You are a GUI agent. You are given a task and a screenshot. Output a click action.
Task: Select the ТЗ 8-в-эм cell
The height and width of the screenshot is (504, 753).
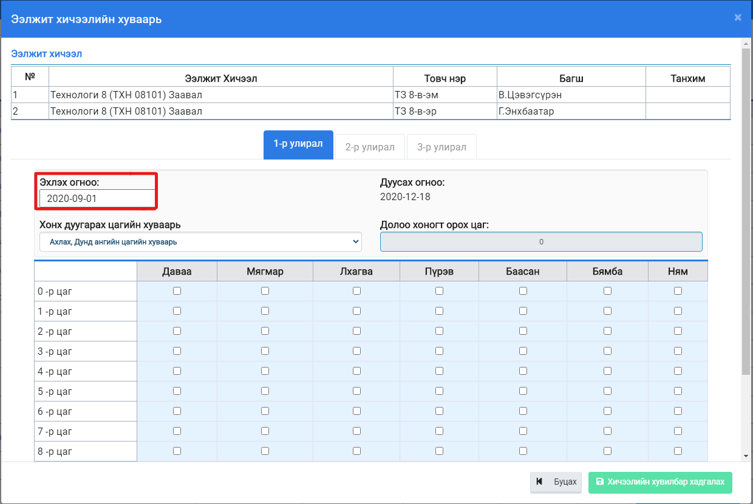point(445,95)
